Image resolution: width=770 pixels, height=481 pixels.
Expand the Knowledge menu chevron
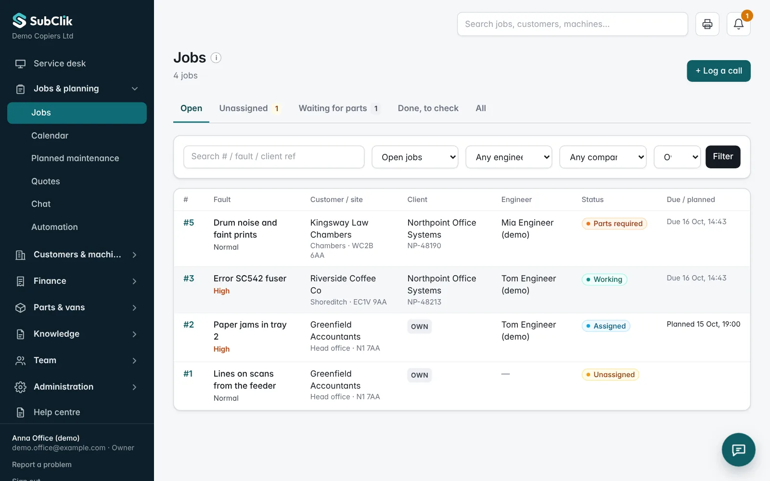point(135,334)
